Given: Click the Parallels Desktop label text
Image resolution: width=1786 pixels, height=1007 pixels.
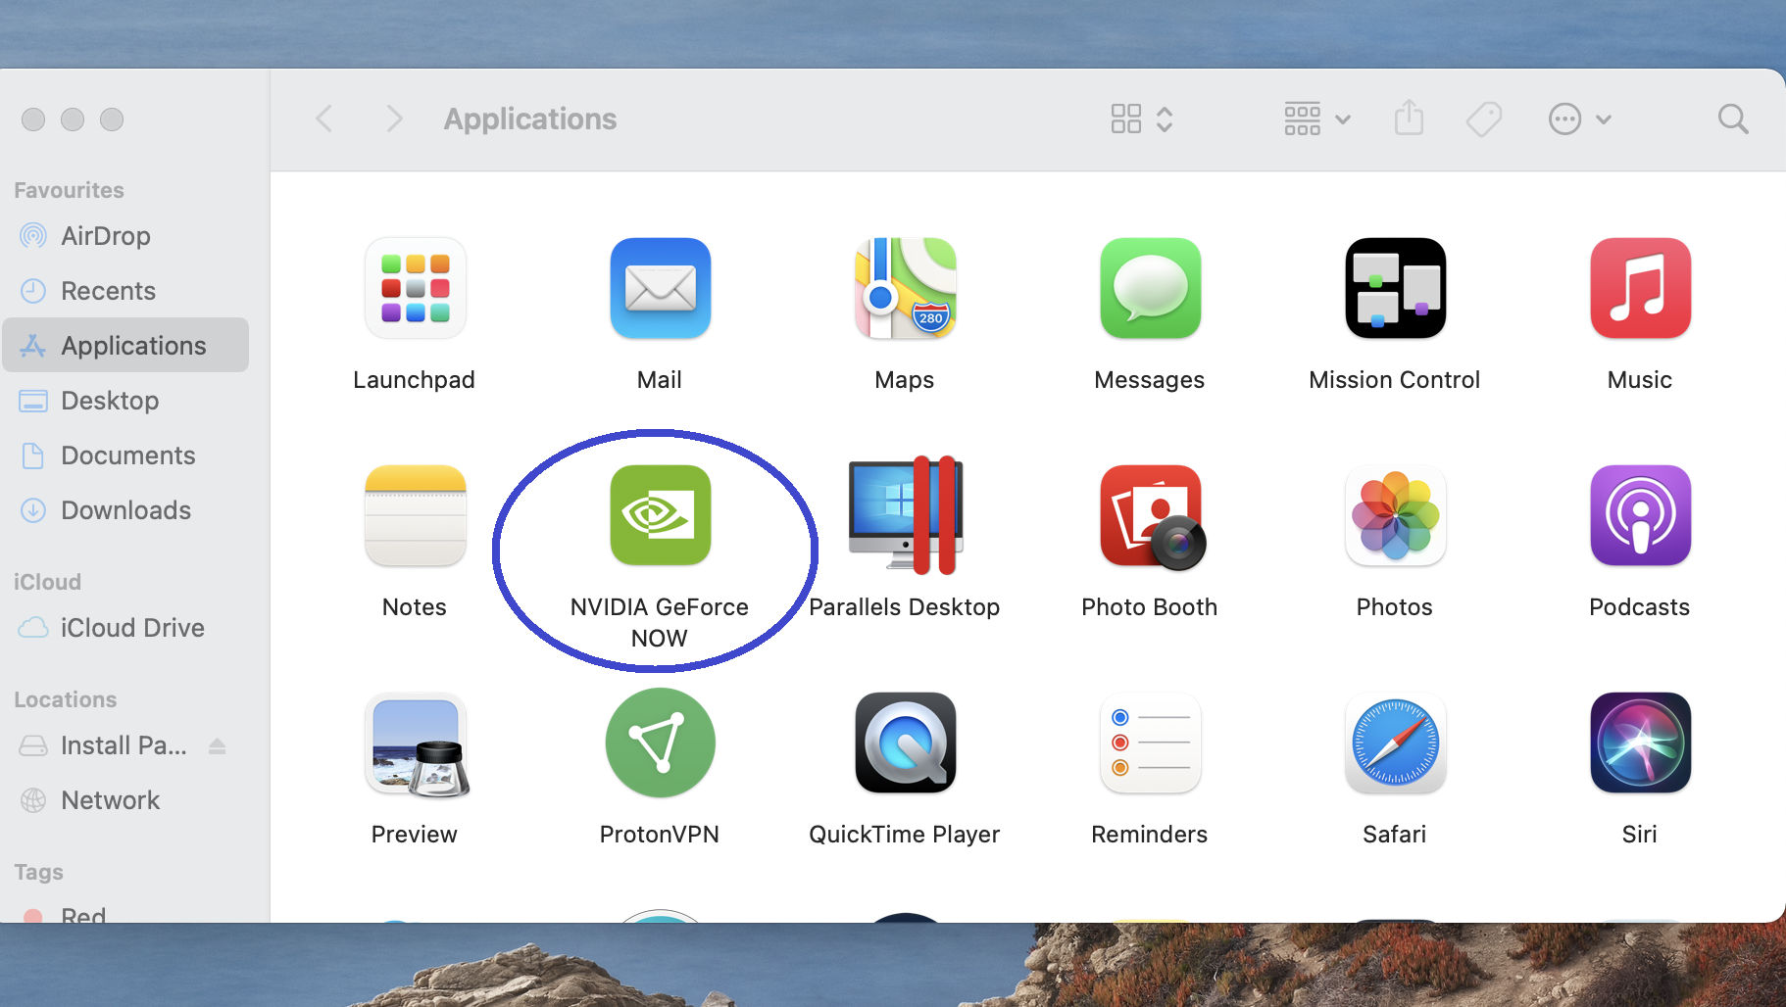Looking at the screenshot, I should pos(905,607).
